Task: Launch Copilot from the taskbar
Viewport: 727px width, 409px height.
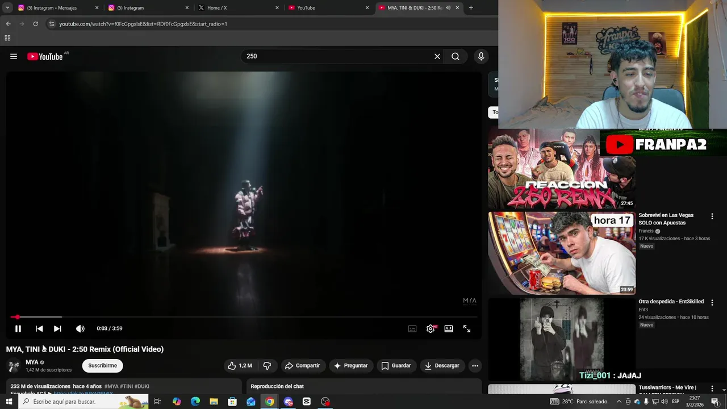Action: click(177, 402)
